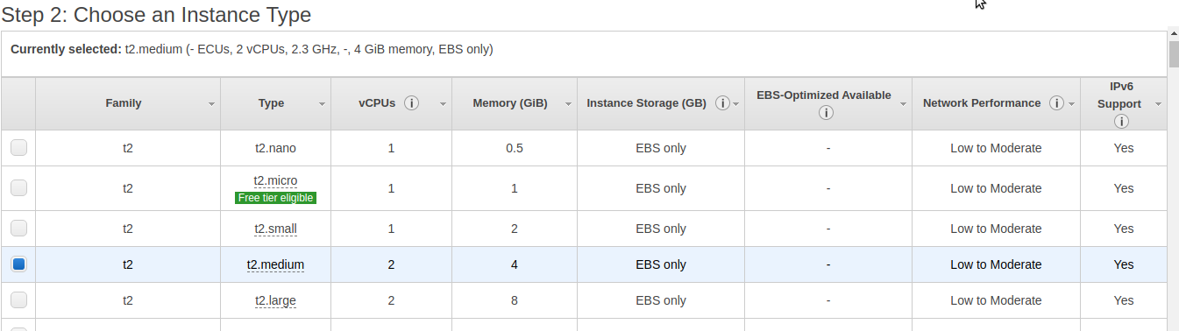The height and width of the screenshot is (331, 1179).
Task: Click the t2.large type link
Action: coord(275,300)
